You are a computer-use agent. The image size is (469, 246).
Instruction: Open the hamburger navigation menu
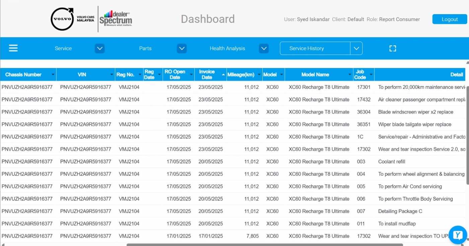tap(13, 48)
